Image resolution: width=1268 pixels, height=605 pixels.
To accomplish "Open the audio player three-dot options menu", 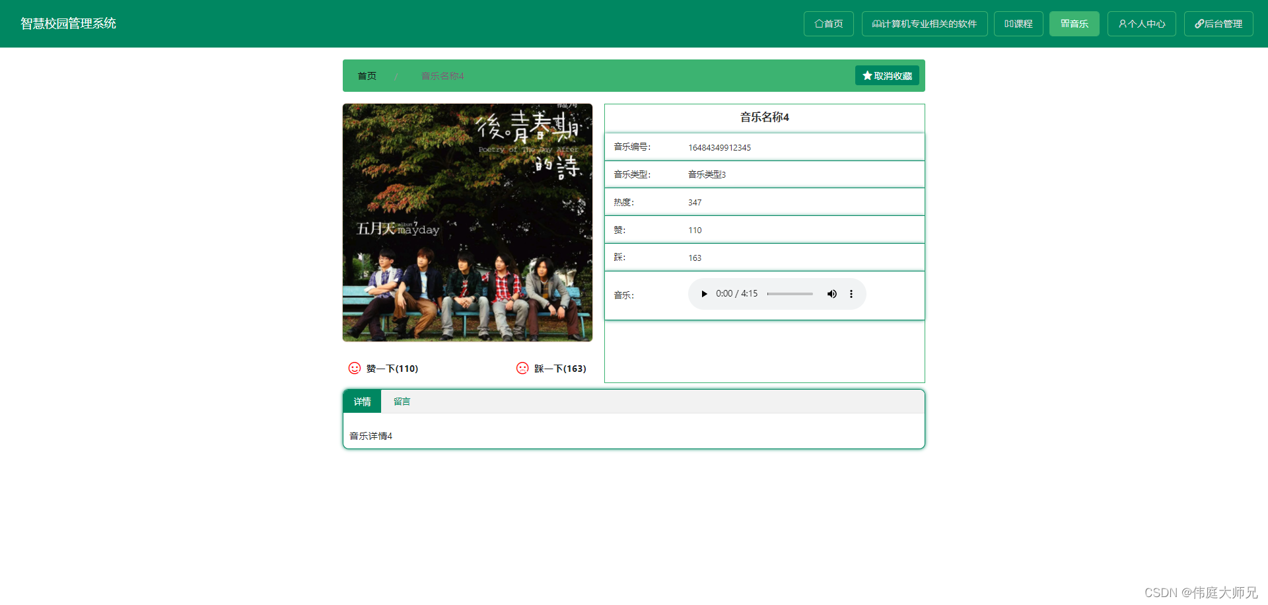I will (x=851, y=293).
